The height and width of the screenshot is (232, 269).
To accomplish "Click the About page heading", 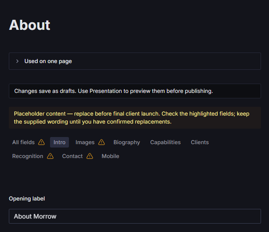I will point(29,25).
